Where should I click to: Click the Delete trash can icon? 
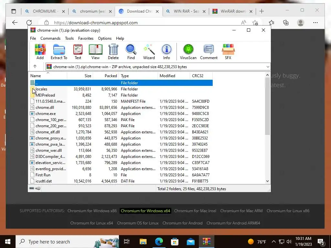[113, 52]
